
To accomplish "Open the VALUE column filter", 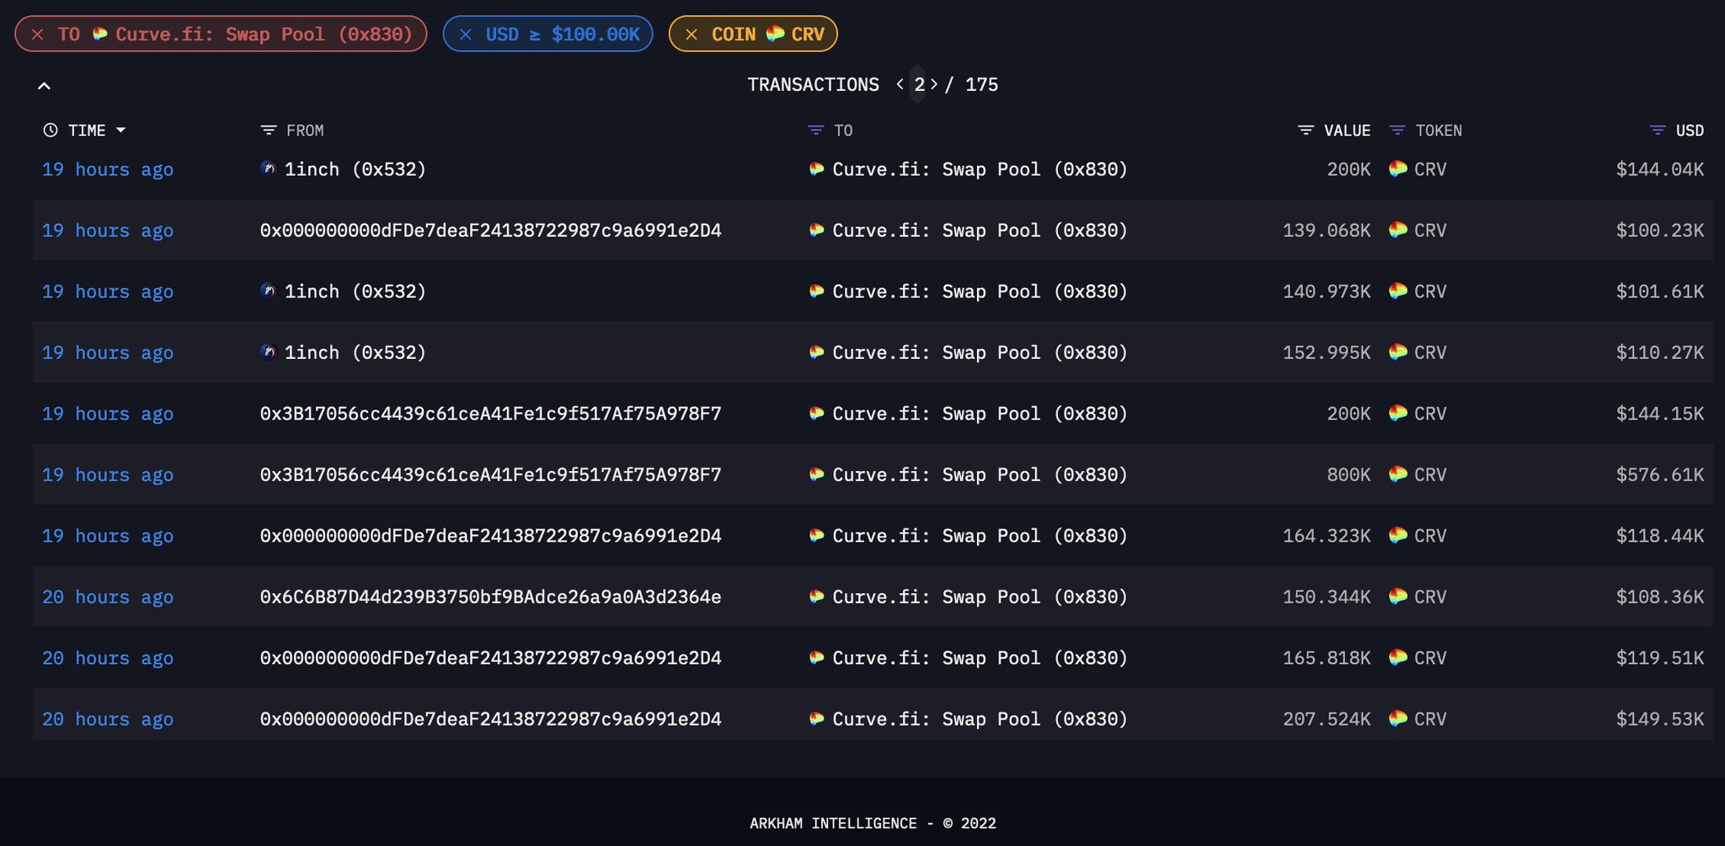I will (x=1306, y=131).
